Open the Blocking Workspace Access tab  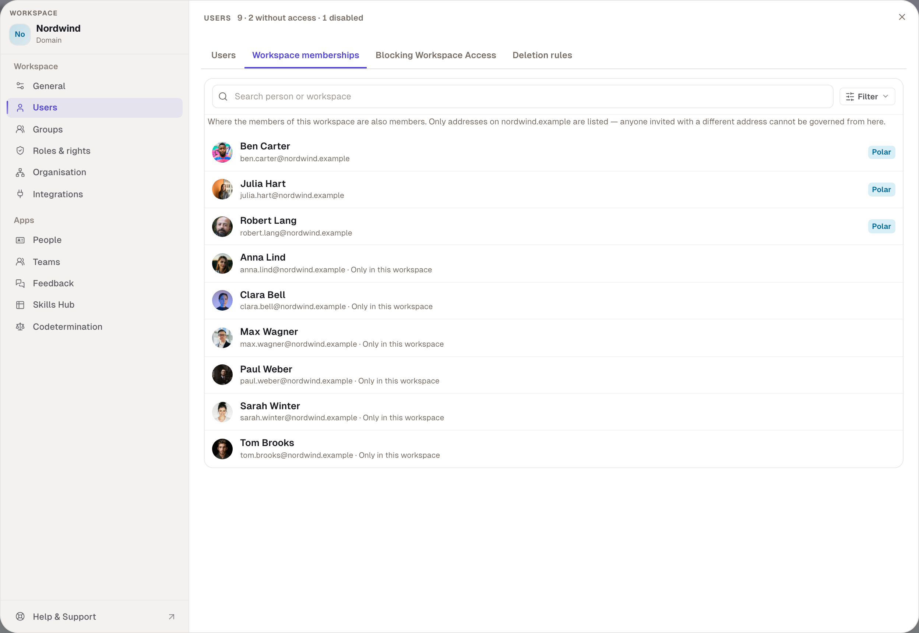tap(436, 55)
